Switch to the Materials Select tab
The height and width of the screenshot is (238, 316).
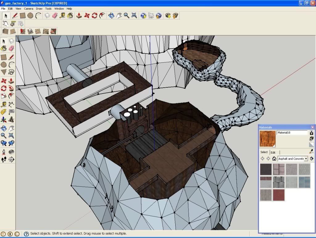click(x=264, y=152)
